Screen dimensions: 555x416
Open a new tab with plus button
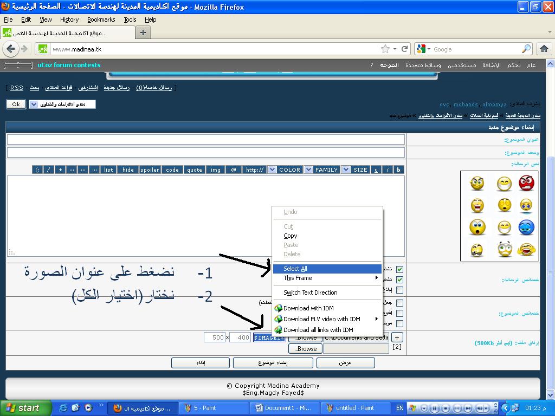[143, 32]
